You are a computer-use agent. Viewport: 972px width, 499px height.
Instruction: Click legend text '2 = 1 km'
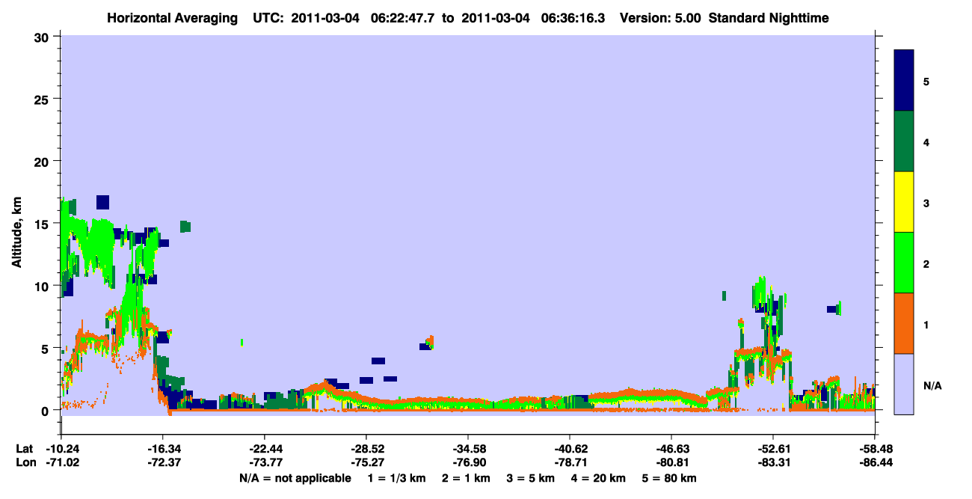(x=467, y=478)
